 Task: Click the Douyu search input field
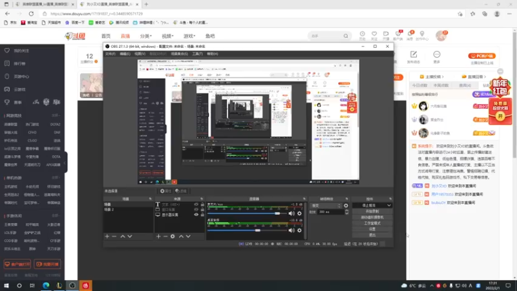click(326, 36)
